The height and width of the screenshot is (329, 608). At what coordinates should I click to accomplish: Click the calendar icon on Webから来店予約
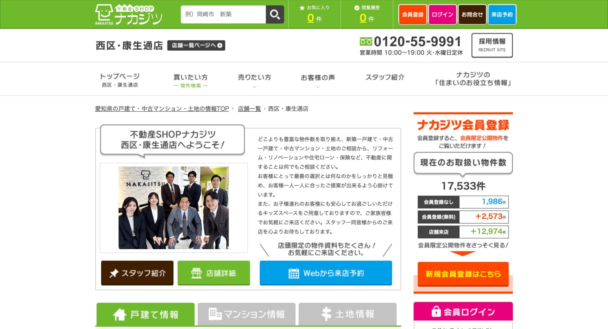point(294,273)
